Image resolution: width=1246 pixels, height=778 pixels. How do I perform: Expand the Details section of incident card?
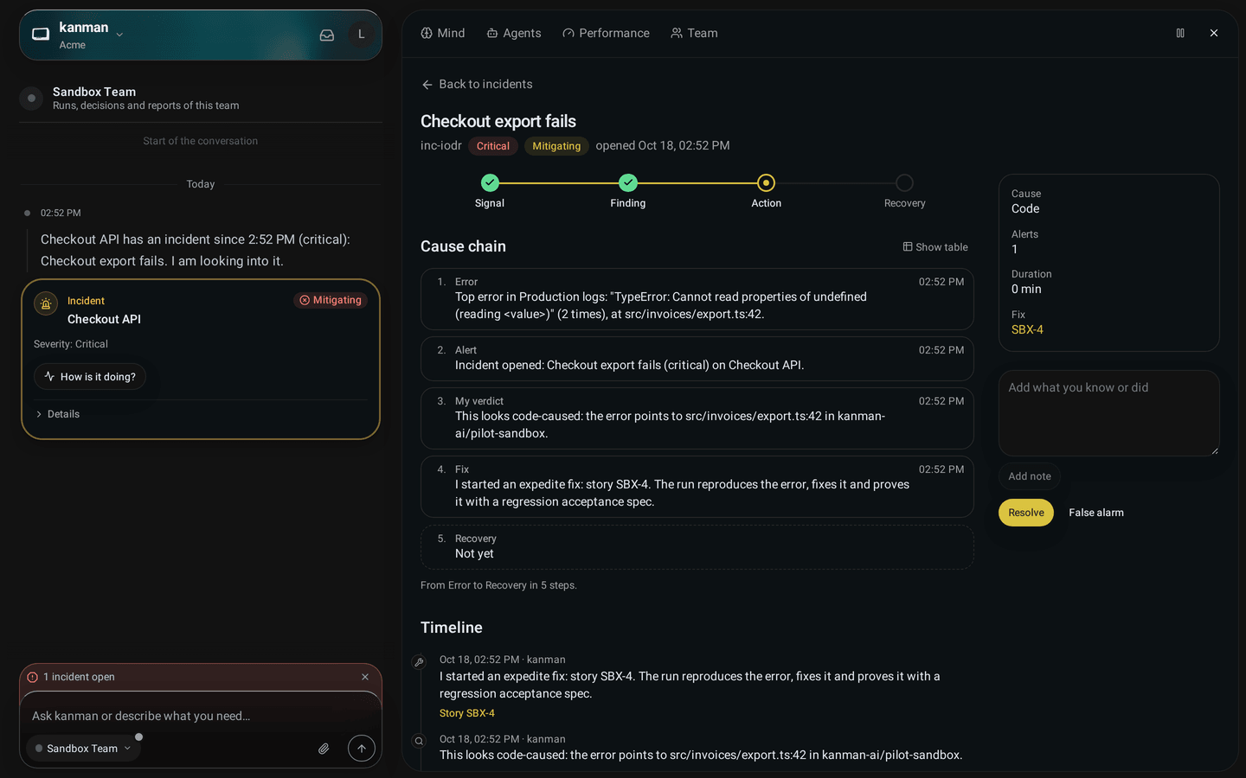[x=58, y=414]
